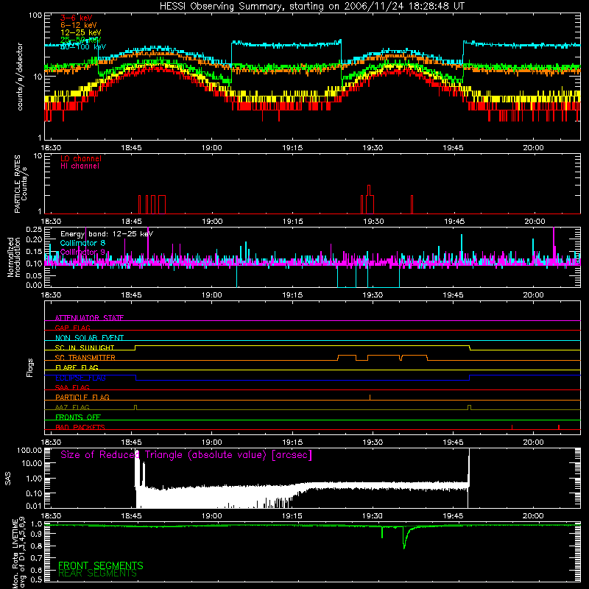Select the 12-25 keV legend label

click(x=81, y=32)
